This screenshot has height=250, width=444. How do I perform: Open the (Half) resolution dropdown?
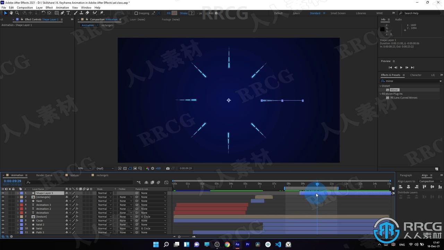tap(104, 168)
